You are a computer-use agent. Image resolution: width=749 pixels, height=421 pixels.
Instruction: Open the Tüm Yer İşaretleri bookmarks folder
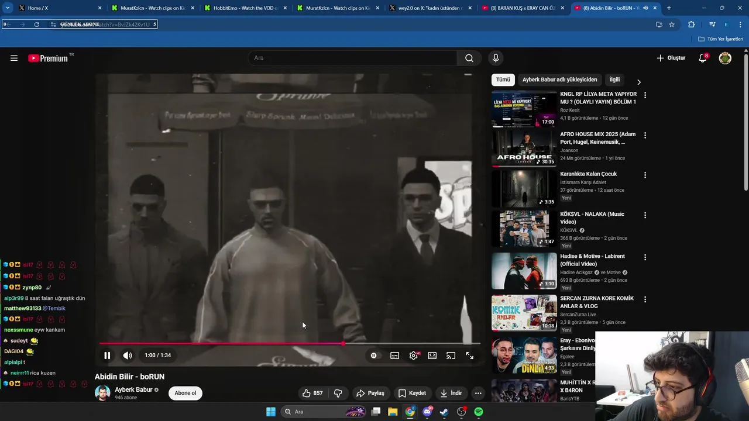coord(721,39)
